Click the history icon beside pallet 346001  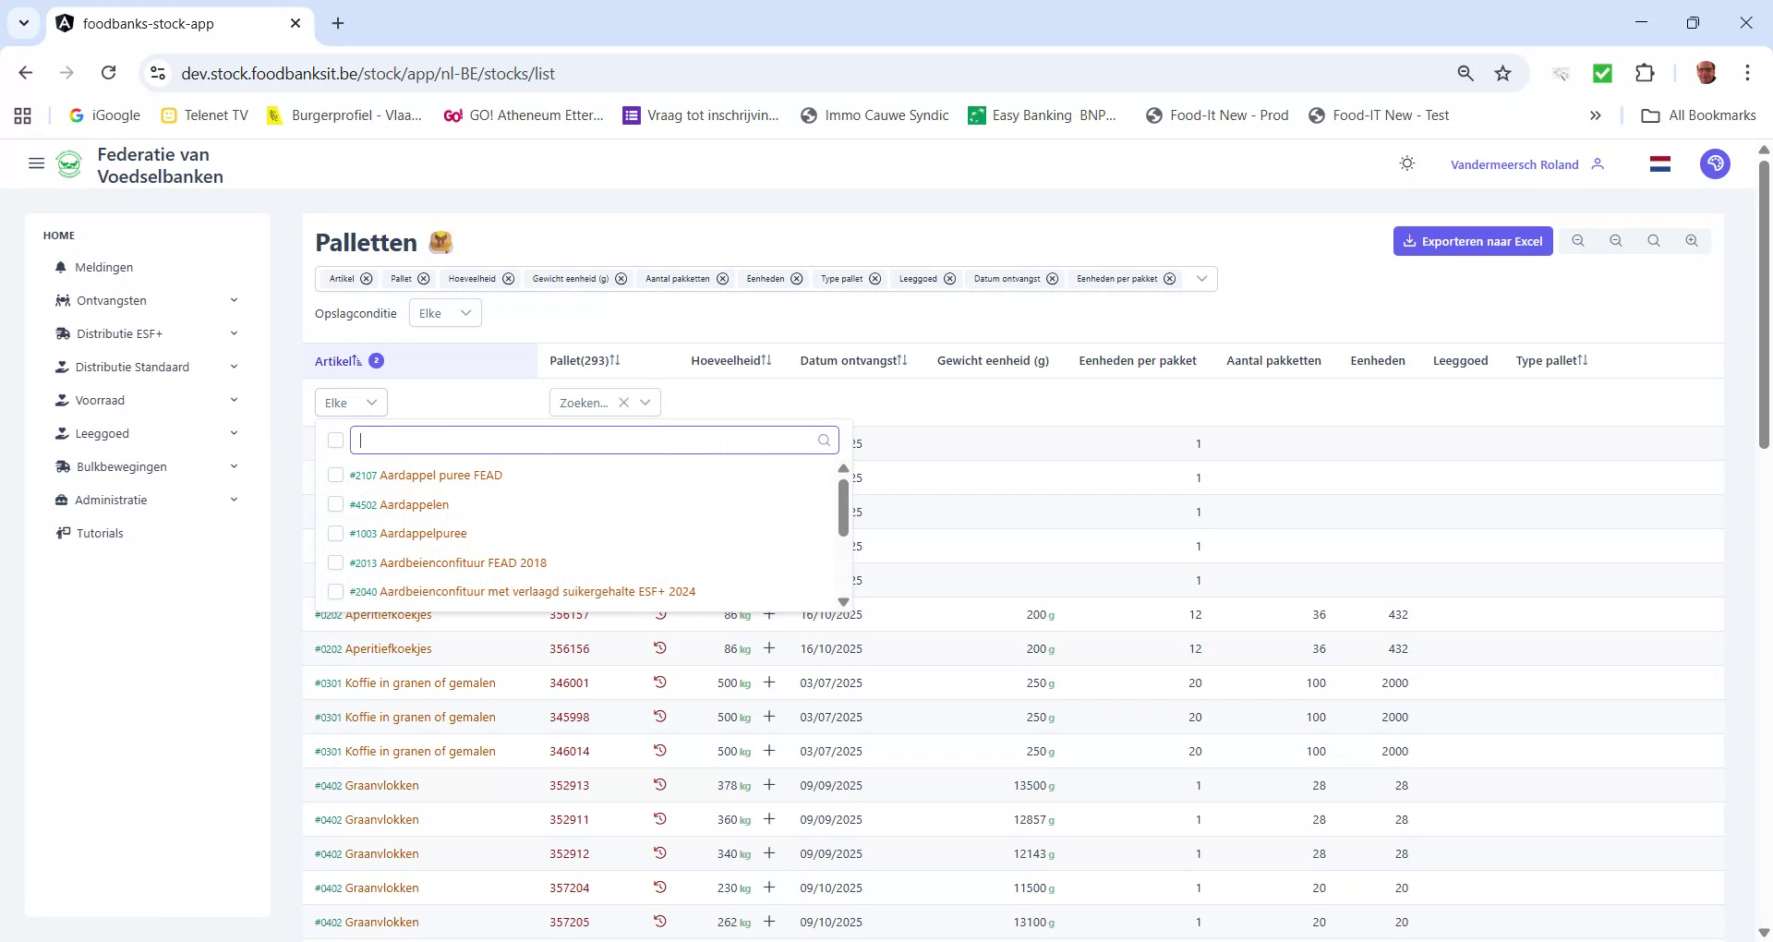click(x=659, y=682)
